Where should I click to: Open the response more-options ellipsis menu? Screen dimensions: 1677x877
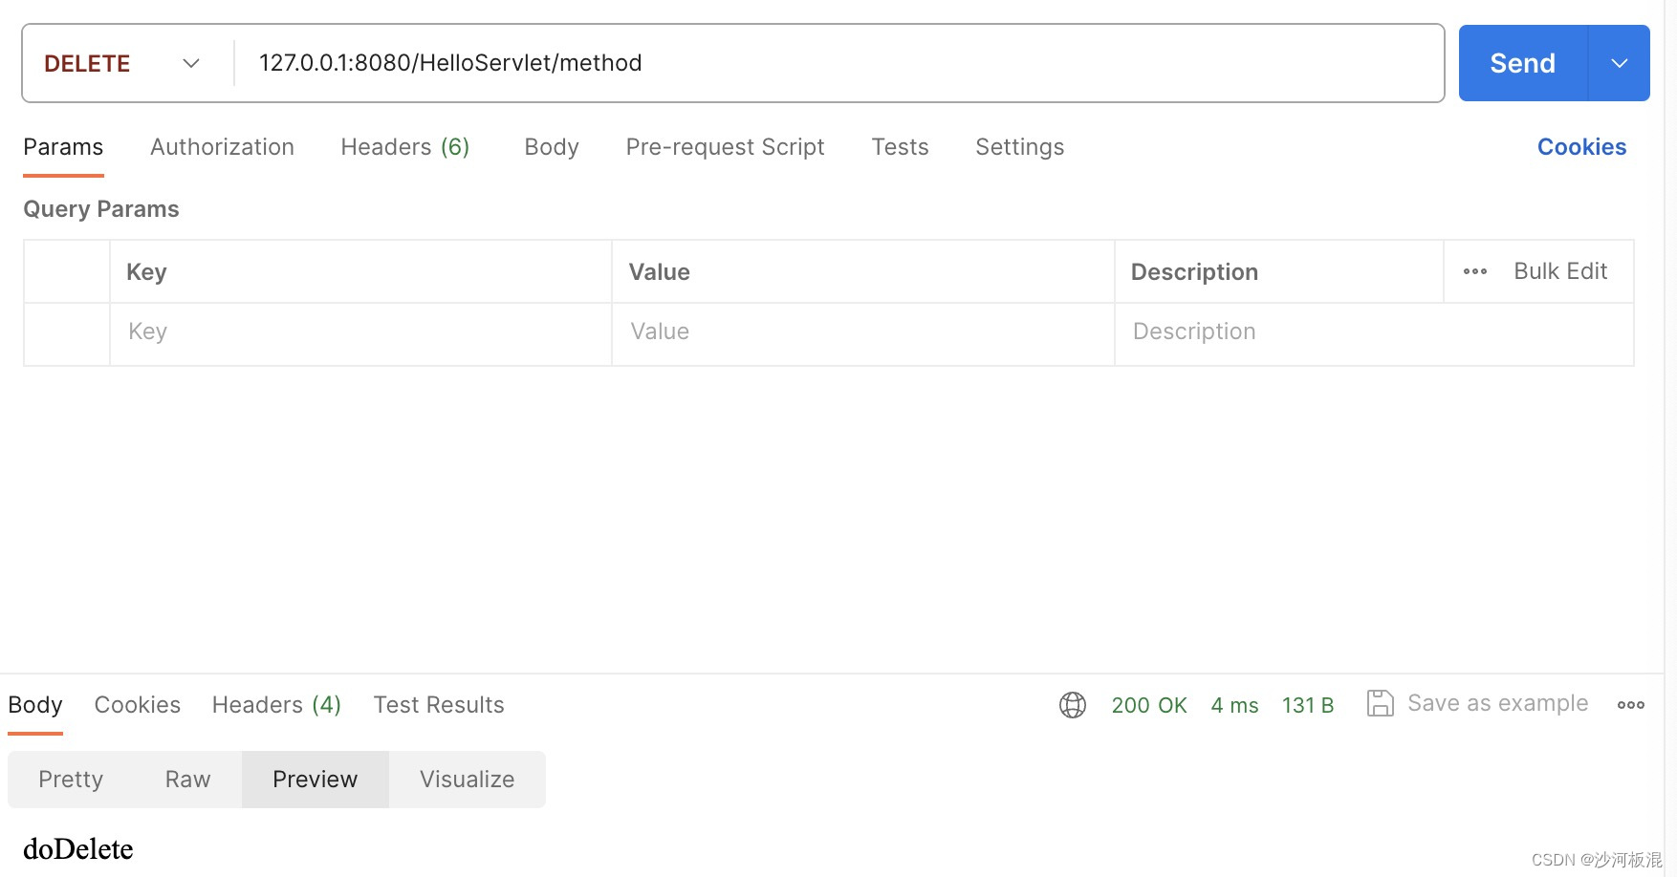click(x=1630, y=704)
